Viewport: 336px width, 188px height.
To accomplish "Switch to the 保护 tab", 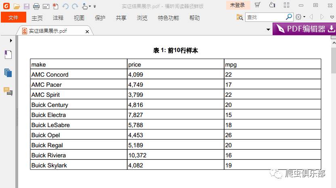I will pos(100,18).
